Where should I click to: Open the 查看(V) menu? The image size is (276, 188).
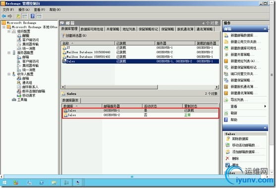[x=40, y=10]
